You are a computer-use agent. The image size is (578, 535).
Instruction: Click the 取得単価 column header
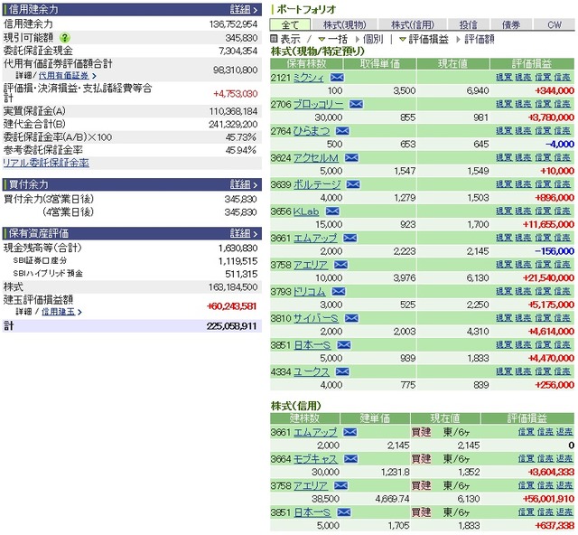[x=380, y=64]
